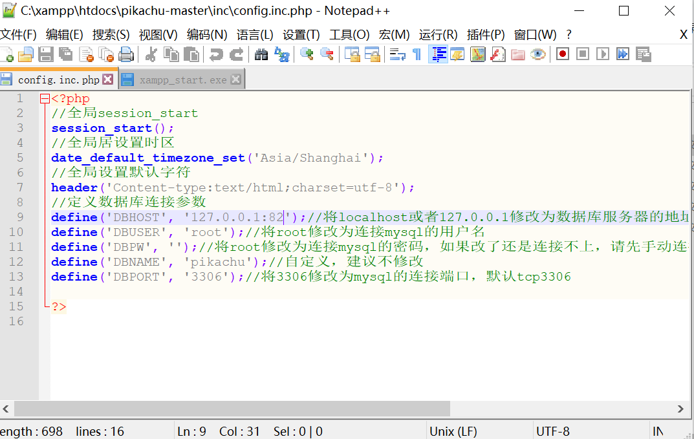Cut selection with the scissors icon

pos(151,54)
